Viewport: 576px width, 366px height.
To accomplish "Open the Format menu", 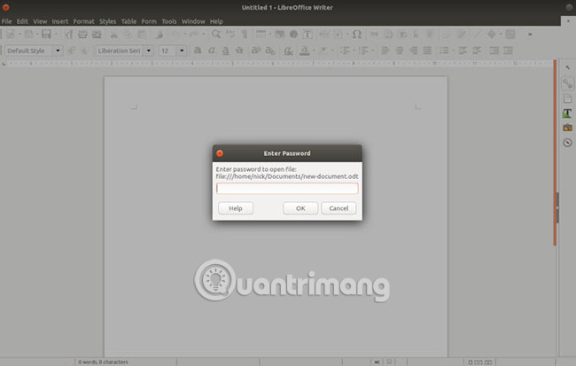I will tap(84, 21).
